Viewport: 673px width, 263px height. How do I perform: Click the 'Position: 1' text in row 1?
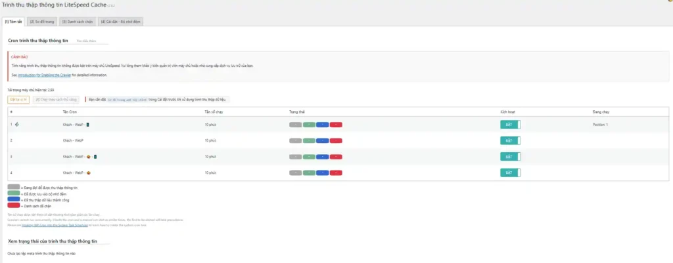pyautogui.click(x=601, y=125)
